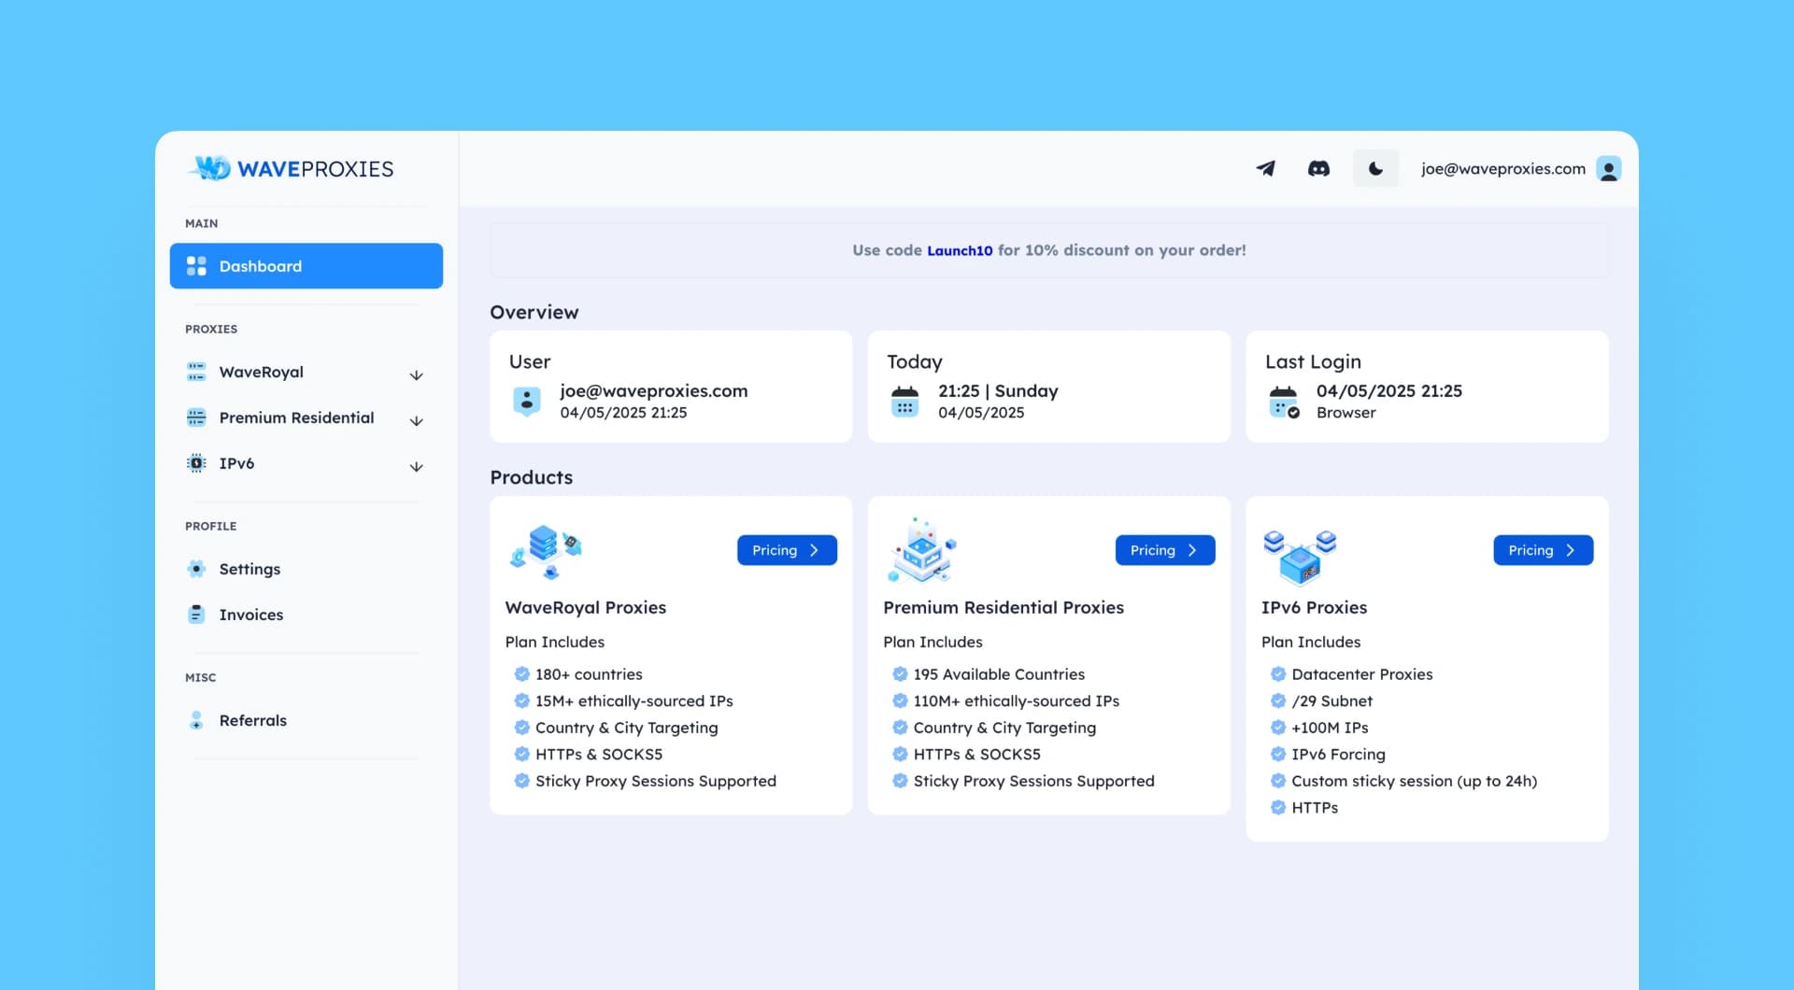Click the Settings gear icon
The image size is (1794, 990).
pyautogui.click(x=196, y=569)
